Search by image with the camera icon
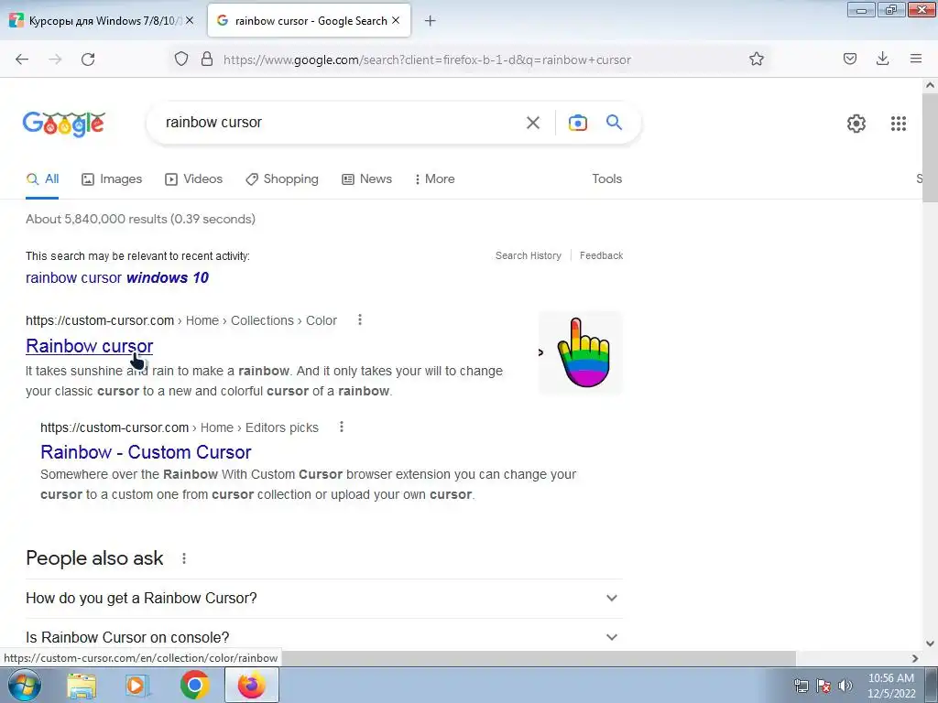 577,123
